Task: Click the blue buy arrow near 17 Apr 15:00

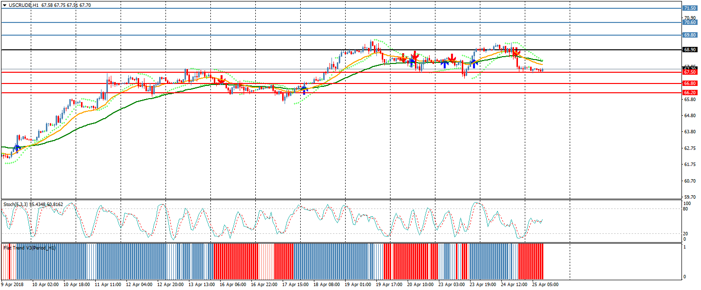Action: [x=304, y=89]
